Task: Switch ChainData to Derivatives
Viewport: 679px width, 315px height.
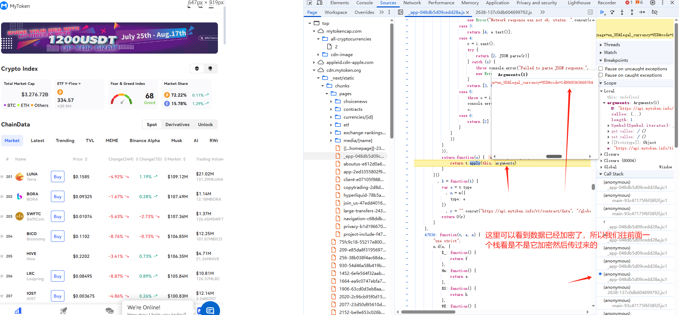Action: 177,124
